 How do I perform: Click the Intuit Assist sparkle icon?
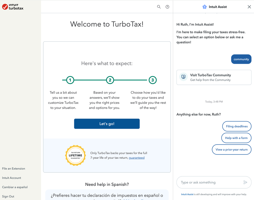(205, 7)
